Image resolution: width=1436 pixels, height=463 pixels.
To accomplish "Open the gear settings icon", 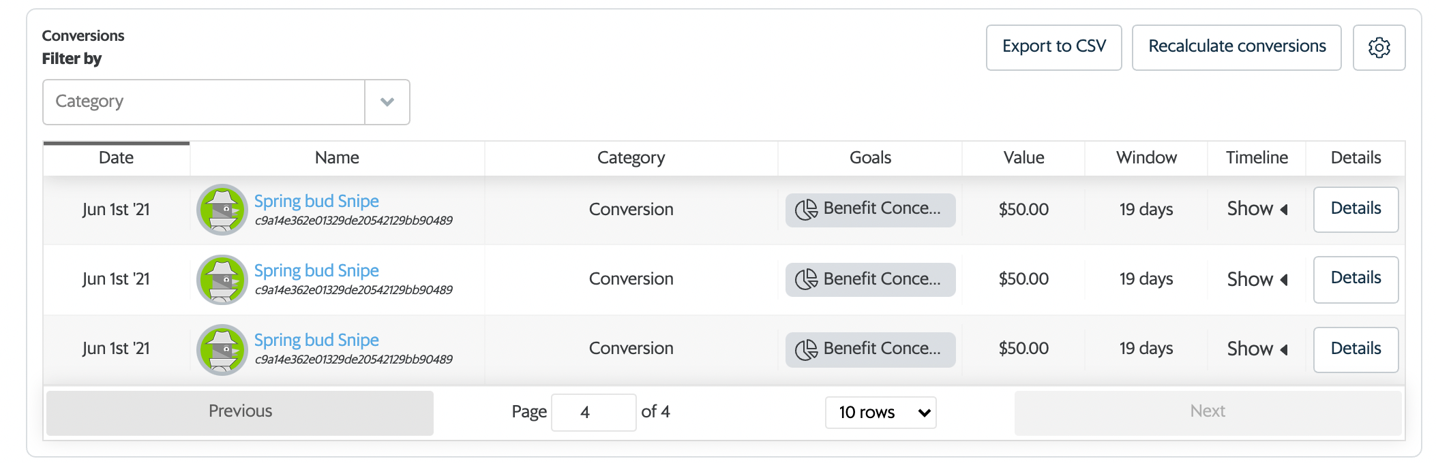I will 1379,48.
